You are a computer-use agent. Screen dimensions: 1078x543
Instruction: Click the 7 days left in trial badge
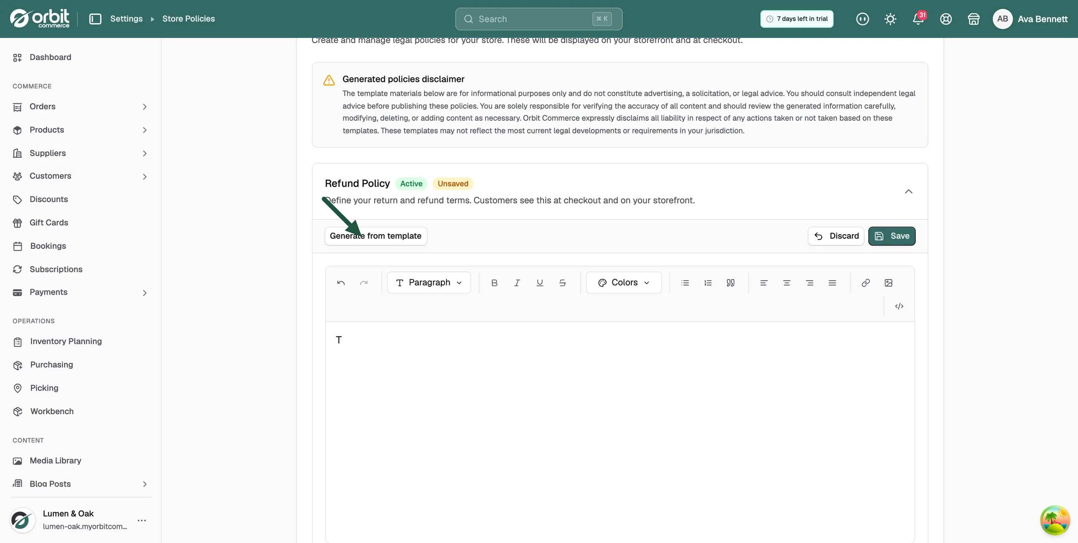(x=797, y=19)
